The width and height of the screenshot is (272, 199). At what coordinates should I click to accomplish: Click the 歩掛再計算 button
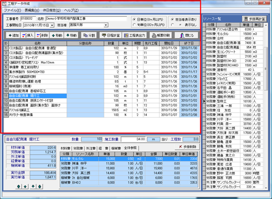[254, 19]
